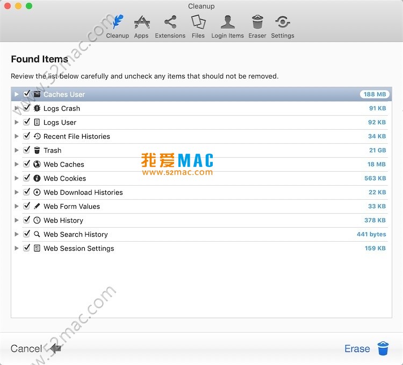403x365 pixels.
Task: Expand the Recent File Histories row
Action: [x=17, y=136]
